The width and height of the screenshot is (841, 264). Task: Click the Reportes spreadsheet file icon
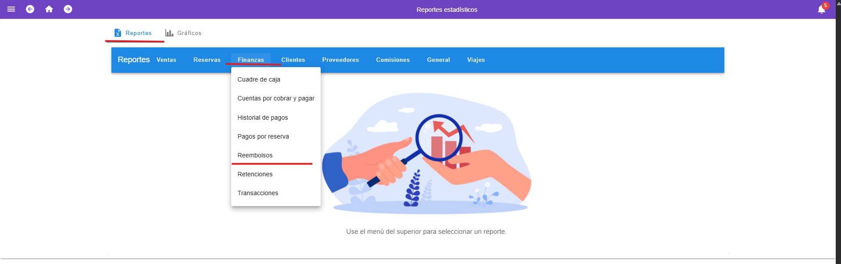118,33
